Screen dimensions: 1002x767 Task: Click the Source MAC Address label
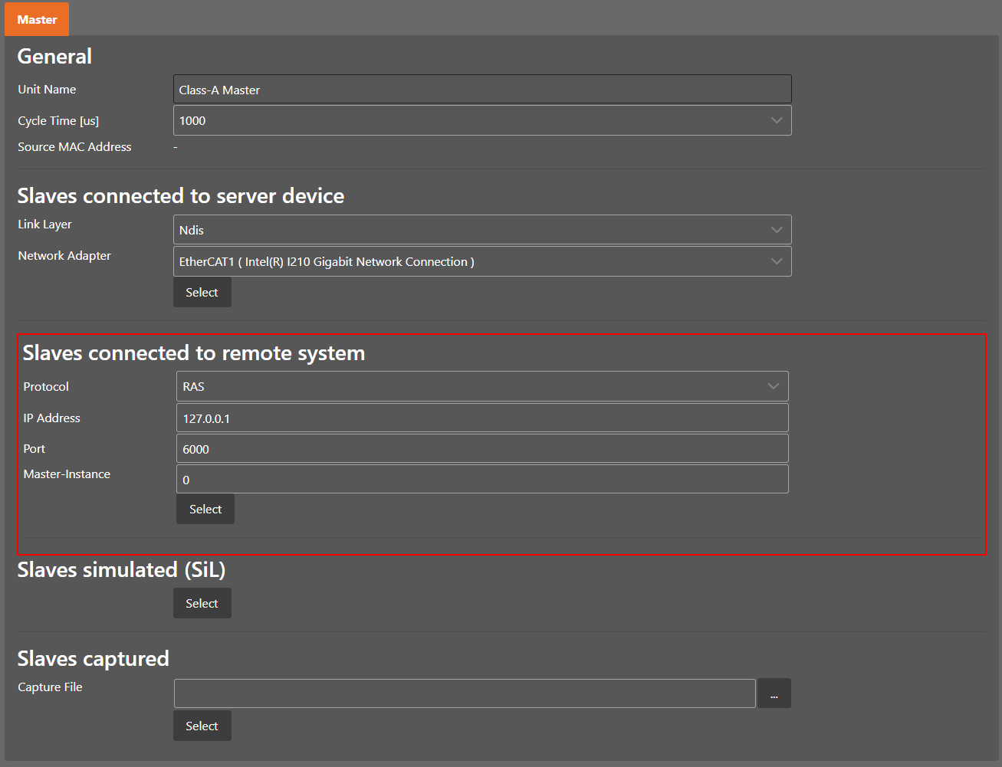coord(74,147)
